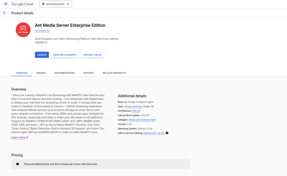
Task: Follow the Learn more link
Action: [18, 137]
